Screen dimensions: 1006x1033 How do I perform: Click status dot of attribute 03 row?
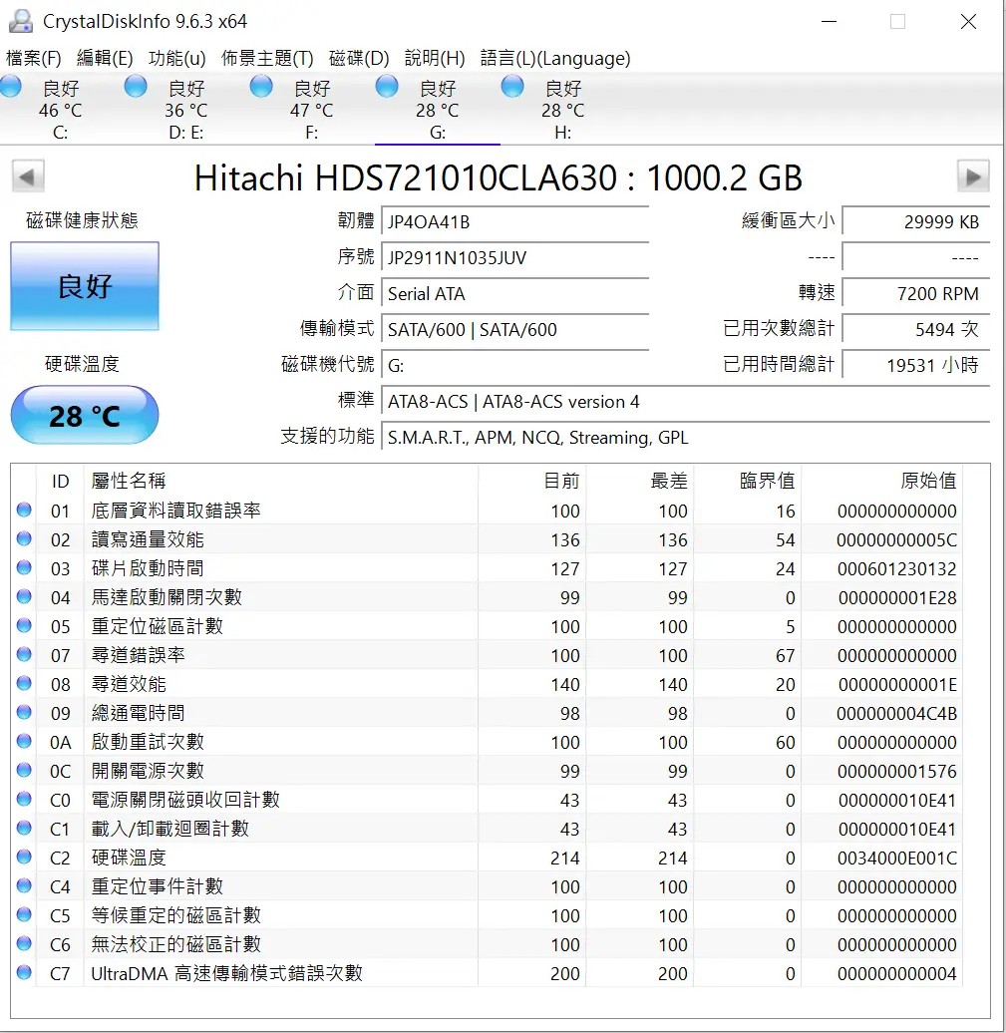click(x=24, y=568)
